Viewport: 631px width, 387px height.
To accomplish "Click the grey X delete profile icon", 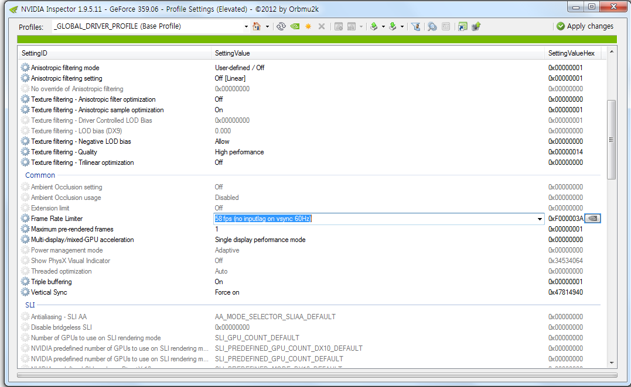I will point(322,26).
